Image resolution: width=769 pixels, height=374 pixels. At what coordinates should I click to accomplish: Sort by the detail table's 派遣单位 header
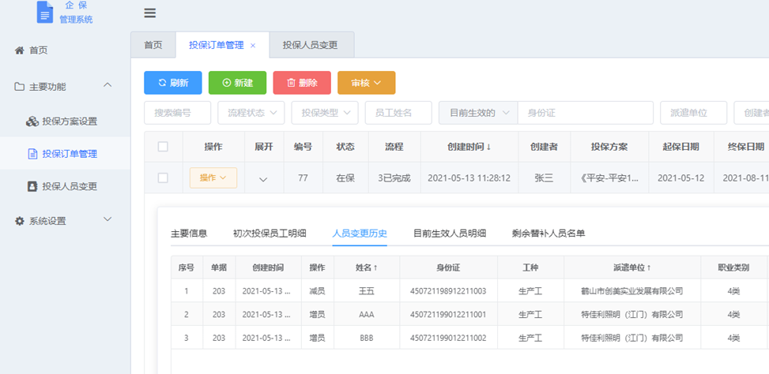point(632,267)
